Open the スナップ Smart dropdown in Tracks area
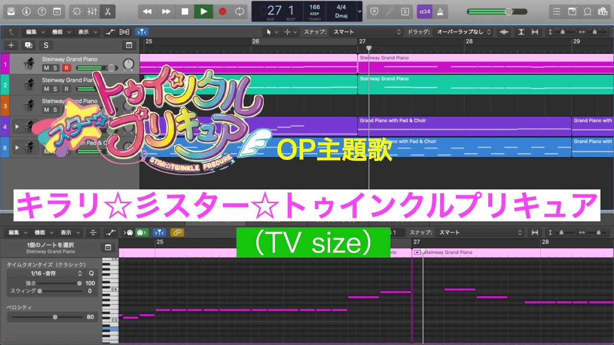 coord(366,32)
